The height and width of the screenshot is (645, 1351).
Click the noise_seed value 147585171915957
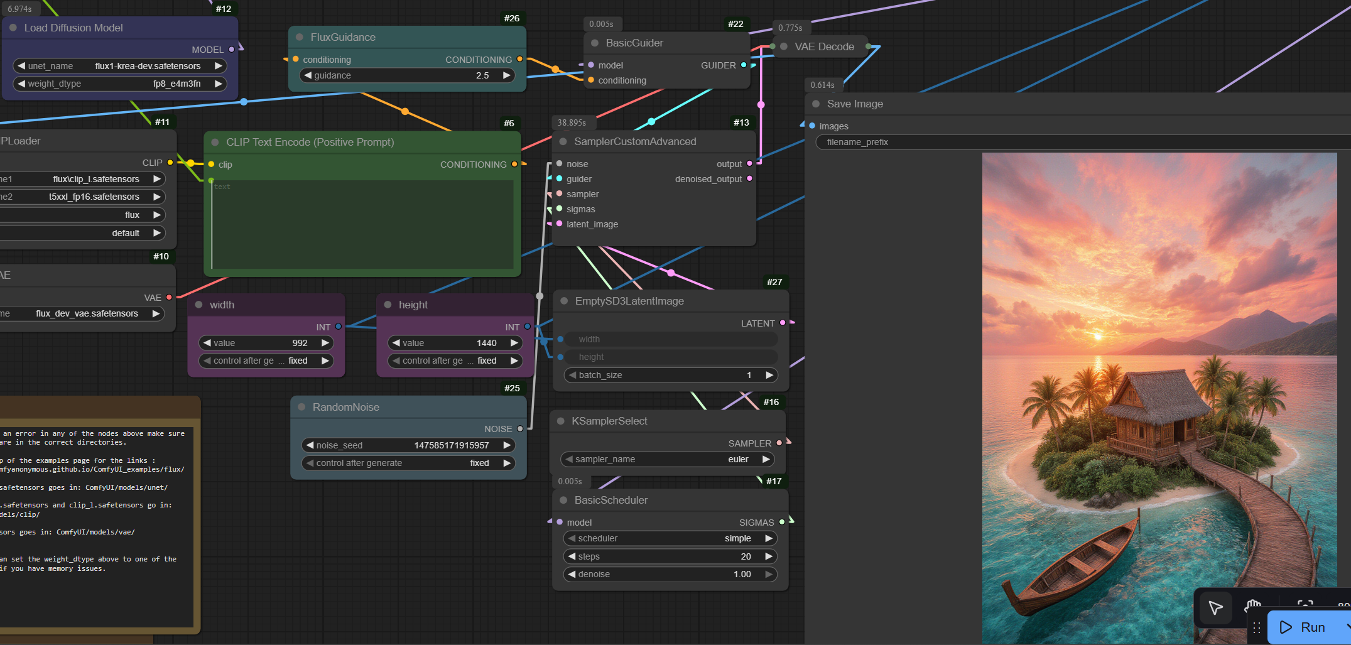click(452, 445)
